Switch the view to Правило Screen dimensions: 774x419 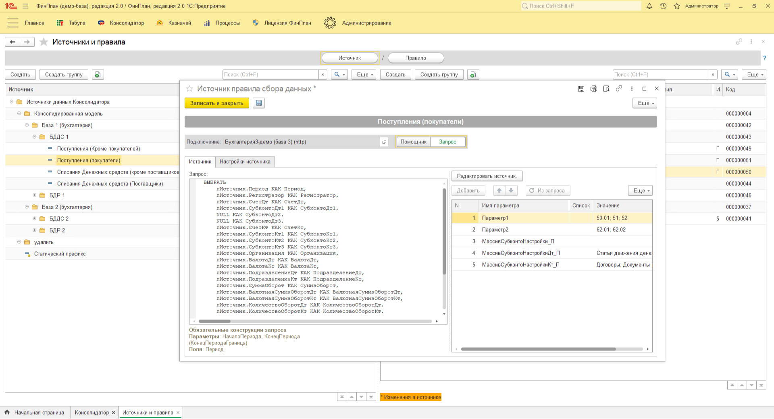(x=416, y=58)
